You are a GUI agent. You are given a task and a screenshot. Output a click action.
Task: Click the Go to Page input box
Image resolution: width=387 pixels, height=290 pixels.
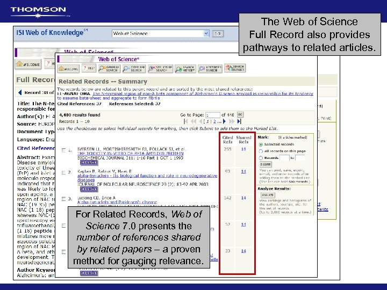[x=212, y=115]
